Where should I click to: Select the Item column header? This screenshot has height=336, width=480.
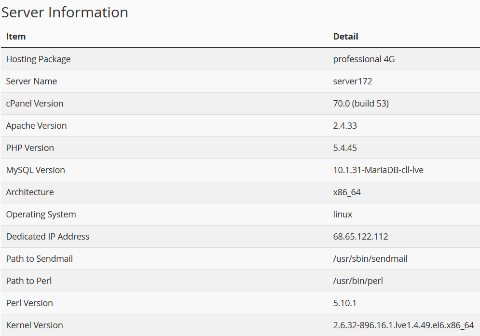point(16,37)
